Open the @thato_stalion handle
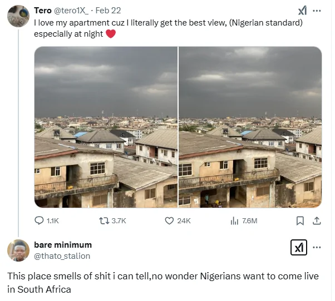The image size is (335, 301). (x=62, y=256)
